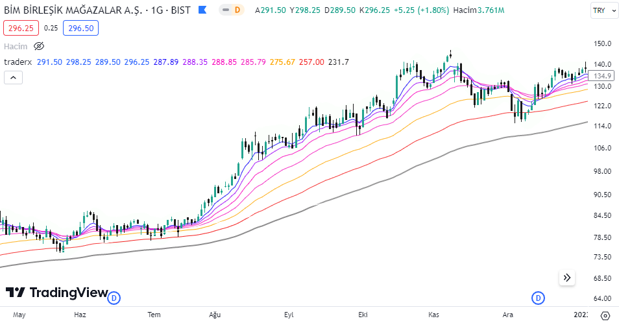
Task: Click the grey traderx value 231.7
Action: [x=338, y=62]
